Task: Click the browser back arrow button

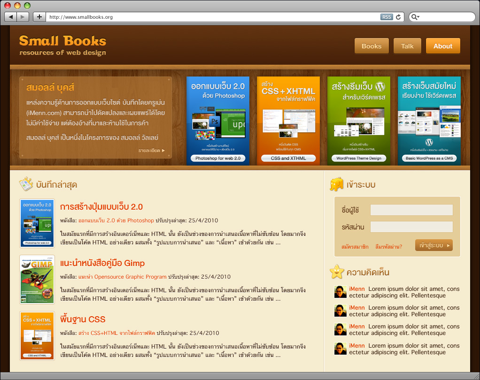Action: tap(11, 17)
